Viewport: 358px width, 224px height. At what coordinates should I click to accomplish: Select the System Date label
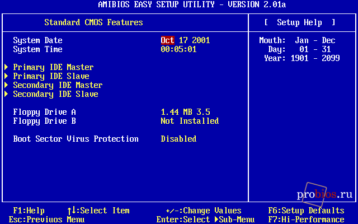pos(37,41)
